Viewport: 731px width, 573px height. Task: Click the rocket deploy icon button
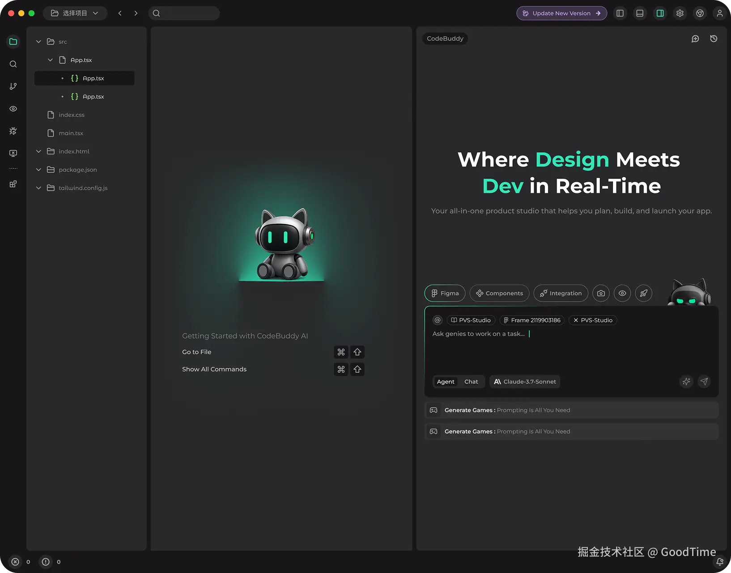point(644,293)
